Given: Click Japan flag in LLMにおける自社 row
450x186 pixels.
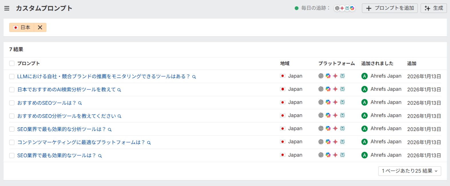Looking at the screenshot, I should pyautogui.click(x=283, y=76).
